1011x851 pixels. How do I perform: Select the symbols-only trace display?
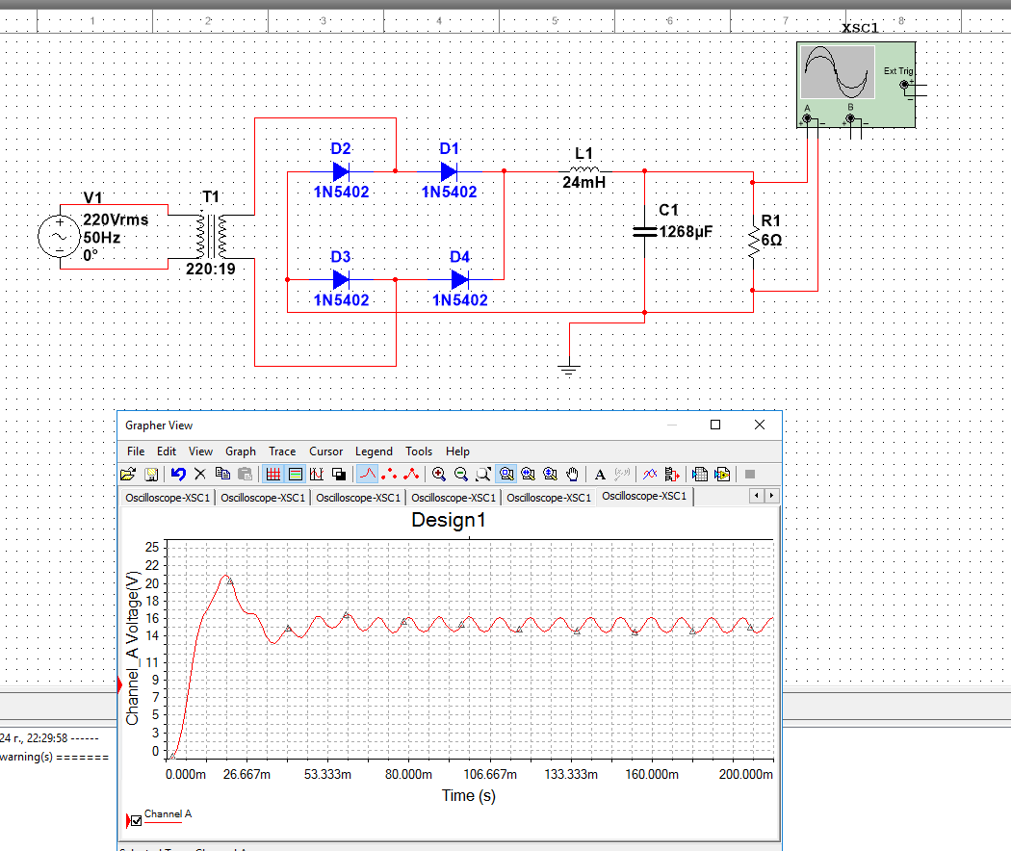(x=389, y=475)
